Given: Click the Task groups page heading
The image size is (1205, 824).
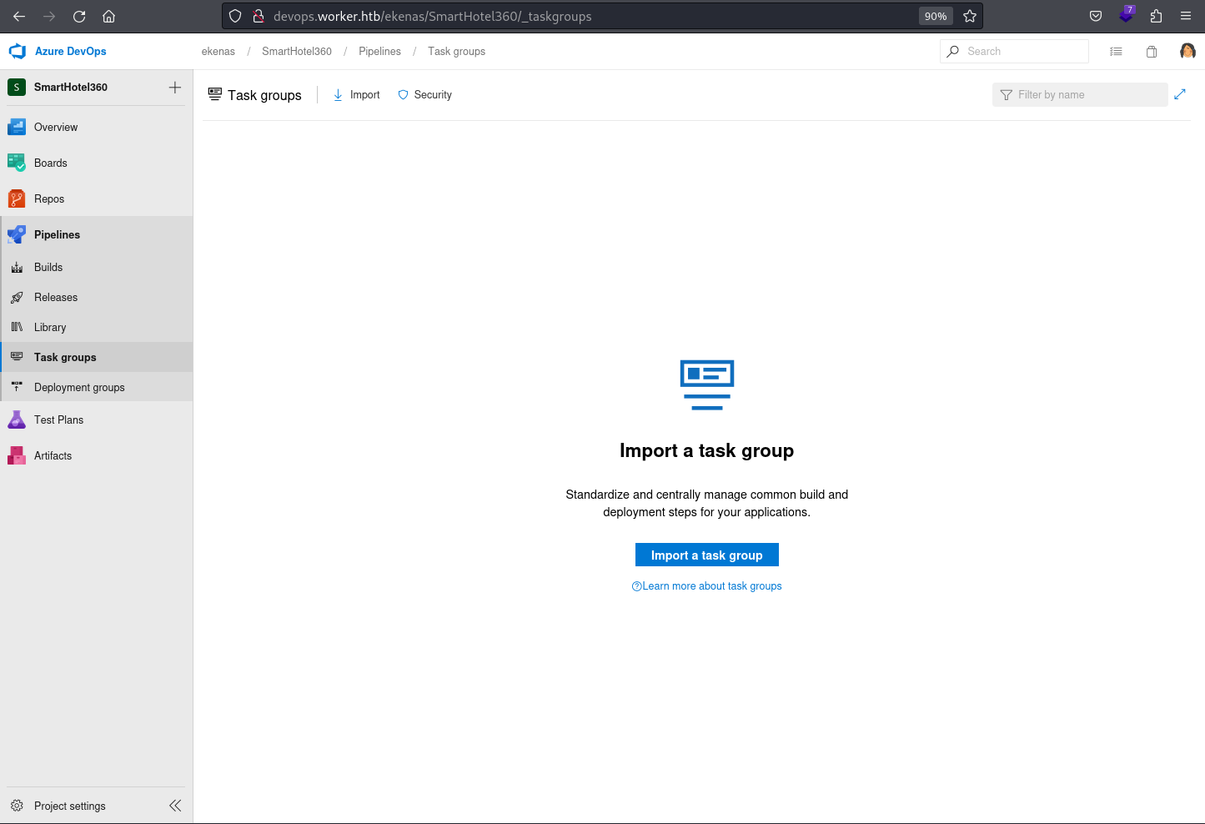Looking at the screenshot, I should click(x=264, y=95).
